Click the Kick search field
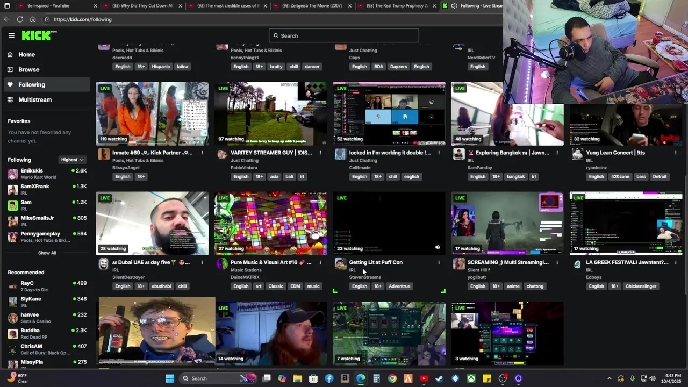This screenshot has height=387, width=688. point(344,35)
